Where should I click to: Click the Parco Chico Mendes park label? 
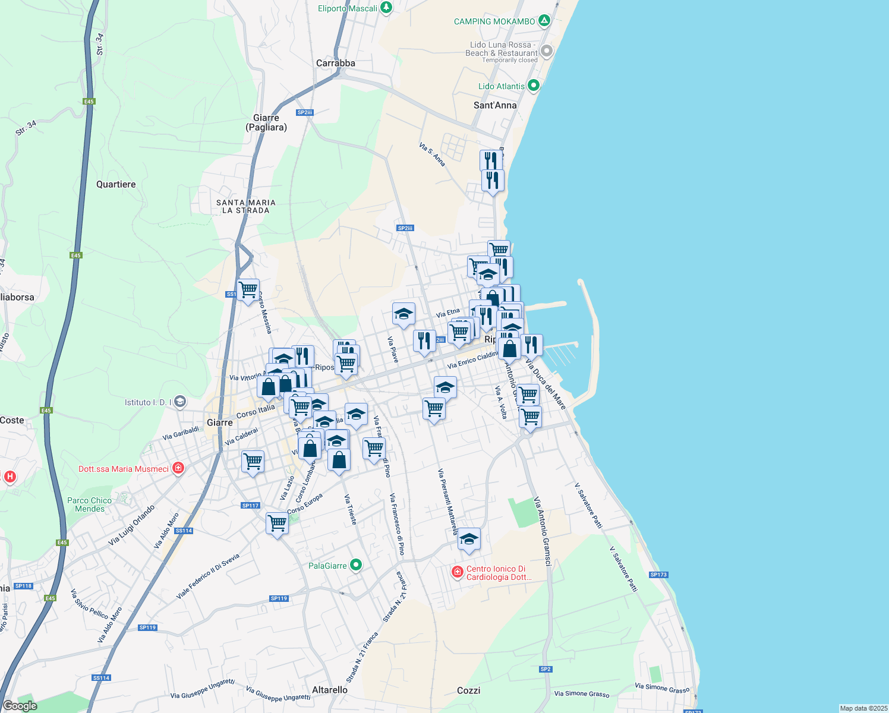(90, 504)
